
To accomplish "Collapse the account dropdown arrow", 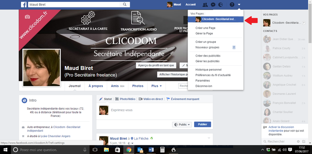I will [239, 5].
